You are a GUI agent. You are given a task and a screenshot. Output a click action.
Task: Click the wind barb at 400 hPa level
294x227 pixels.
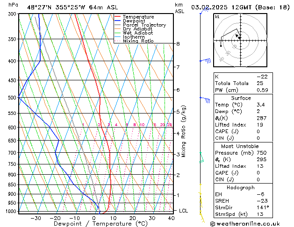tap(205, 61)
